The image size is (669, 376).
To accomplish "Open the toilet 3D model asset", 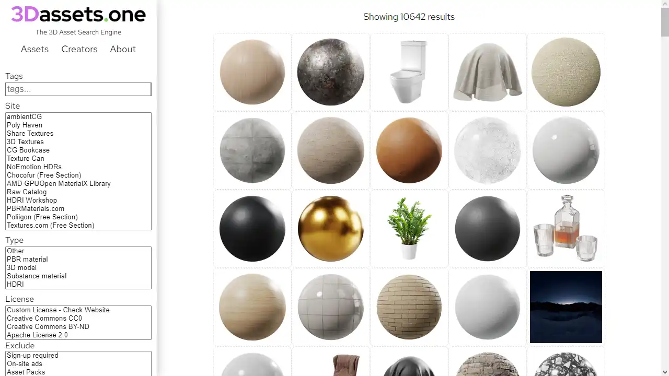I will [409, 72].
